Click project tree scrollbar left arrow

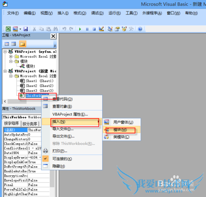[x=5, y=102]
